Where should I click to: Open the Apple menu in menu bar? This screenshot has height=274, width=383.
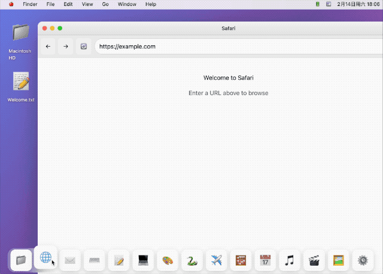pos(11,4)
